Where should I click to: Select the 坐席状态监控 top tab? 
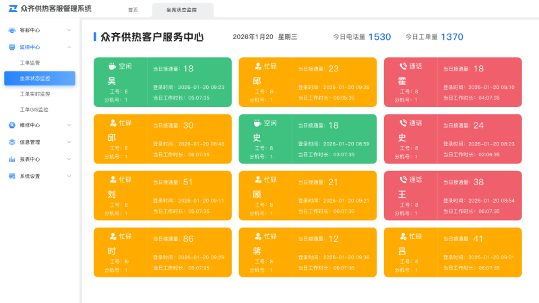(181, 10)
